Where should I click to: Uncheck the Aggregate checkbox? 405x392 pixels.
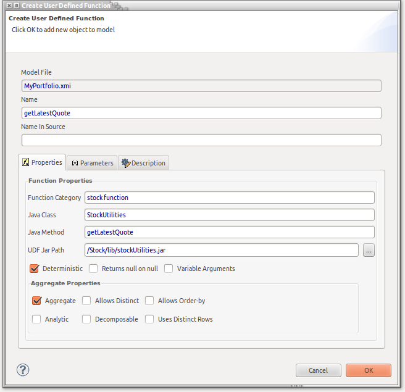(x=36, y=301)
